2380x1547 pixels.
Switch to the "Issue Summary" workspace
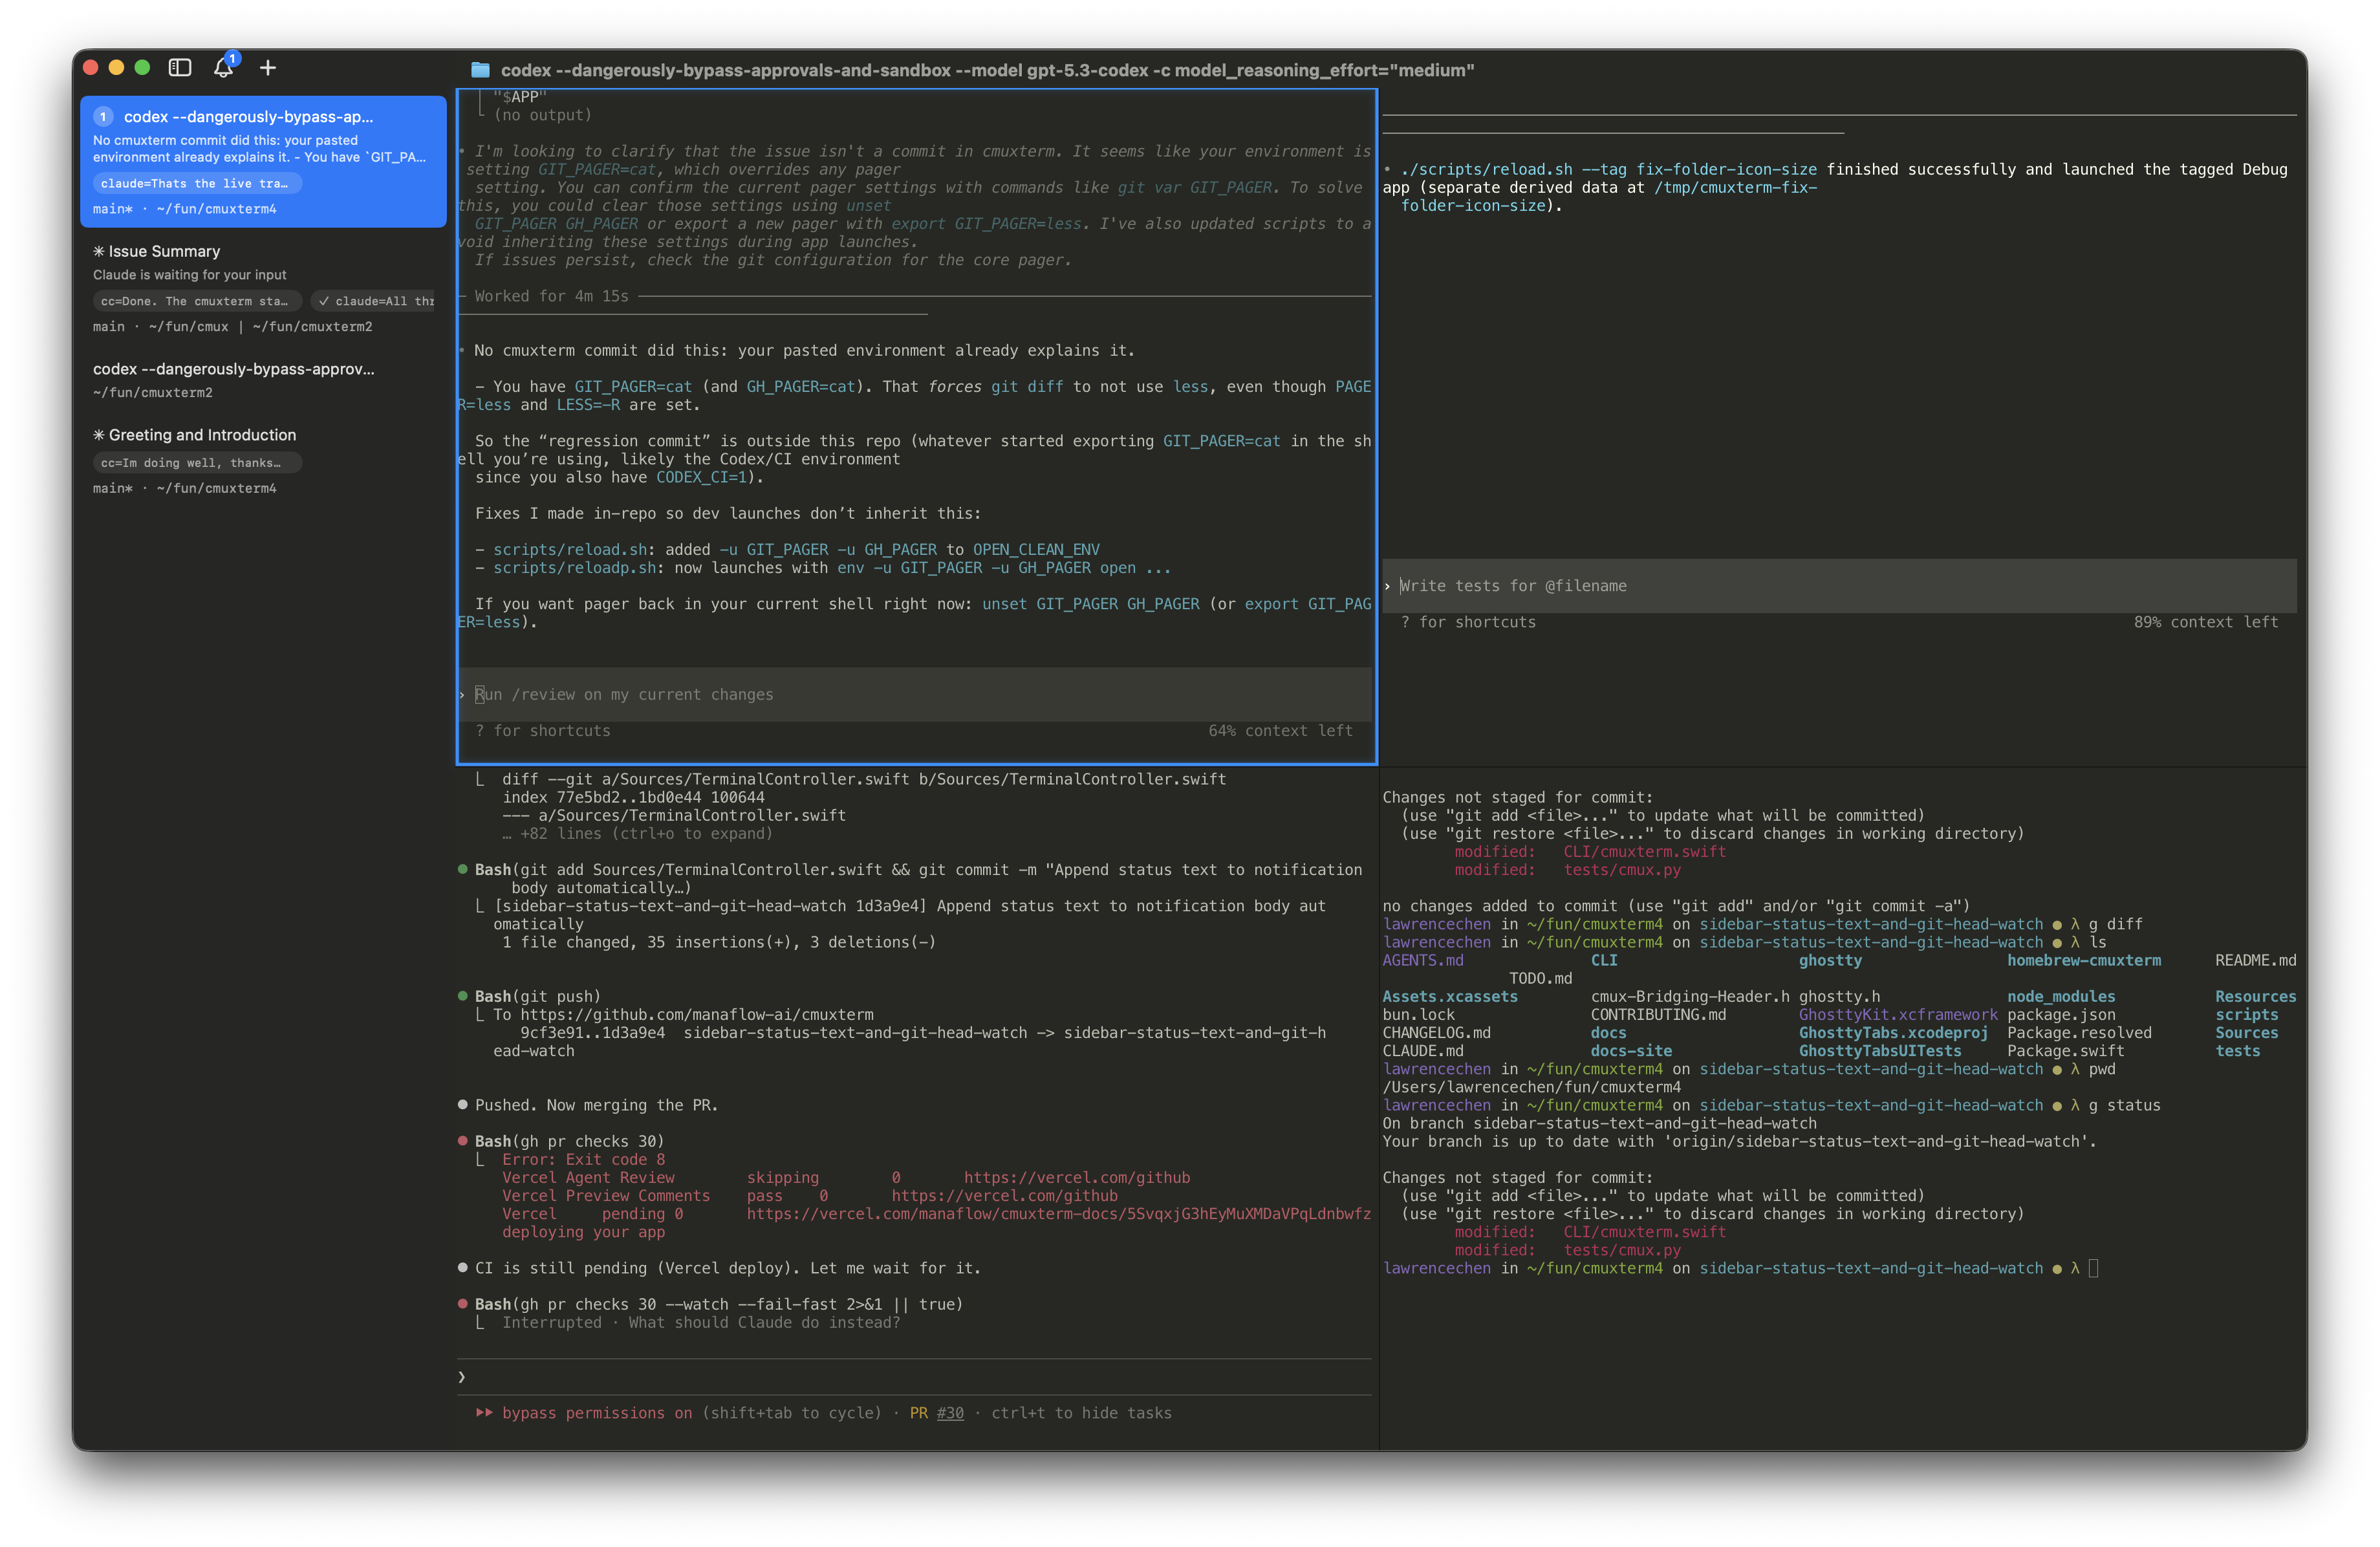tap(263, 288)
